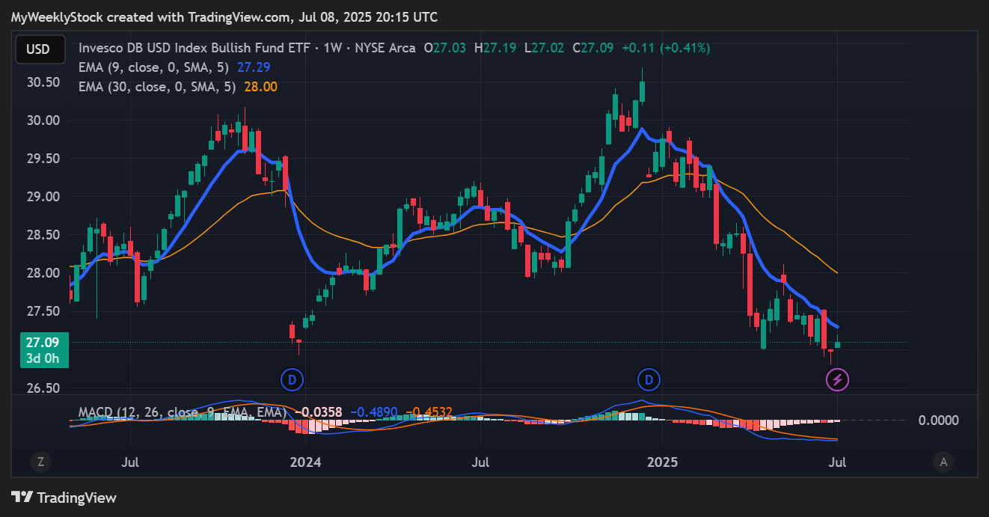The height and width of the screenshot is (517, 989).
Task: Click the 27.09 current price label
Action: coord(43,343)
